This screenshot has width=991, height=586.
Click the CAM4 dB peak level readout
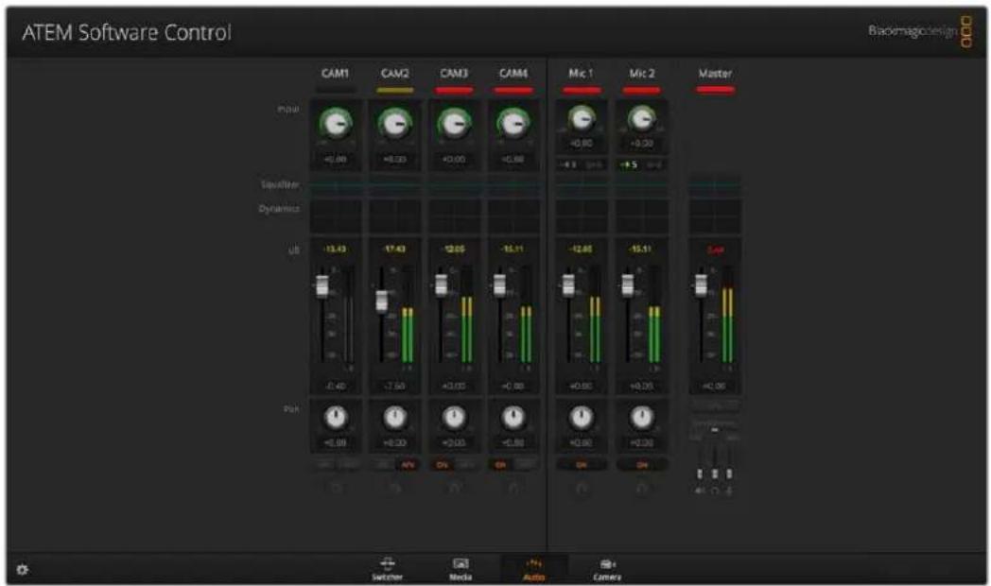[x=513, y=250]
